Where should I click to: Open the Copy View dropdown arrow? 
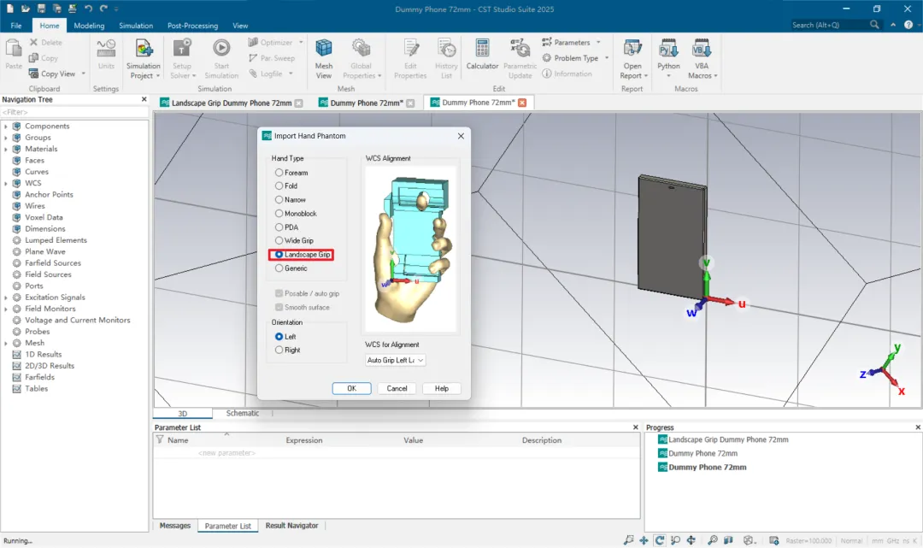coord(83,74)
